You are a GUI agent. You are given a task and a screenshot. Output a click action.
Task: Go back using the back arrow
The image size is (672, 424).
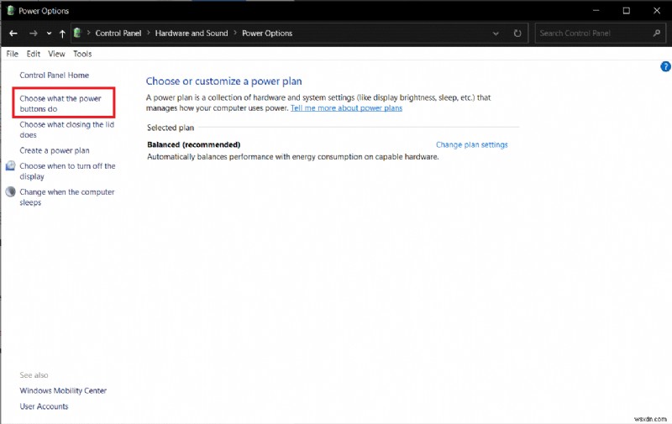13,34
